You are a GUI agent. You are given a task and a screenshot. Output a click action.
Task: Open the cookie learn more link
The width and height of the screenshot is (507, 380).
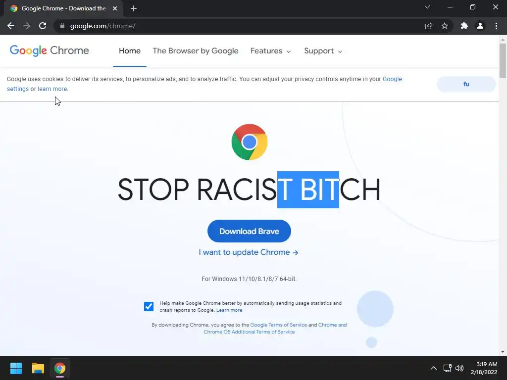53,89
